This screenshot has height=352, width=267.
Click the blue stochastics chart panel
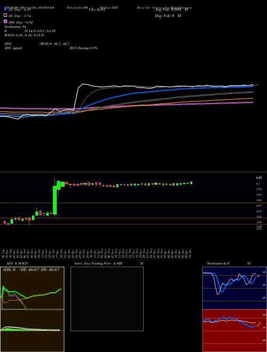coord(234,288)
